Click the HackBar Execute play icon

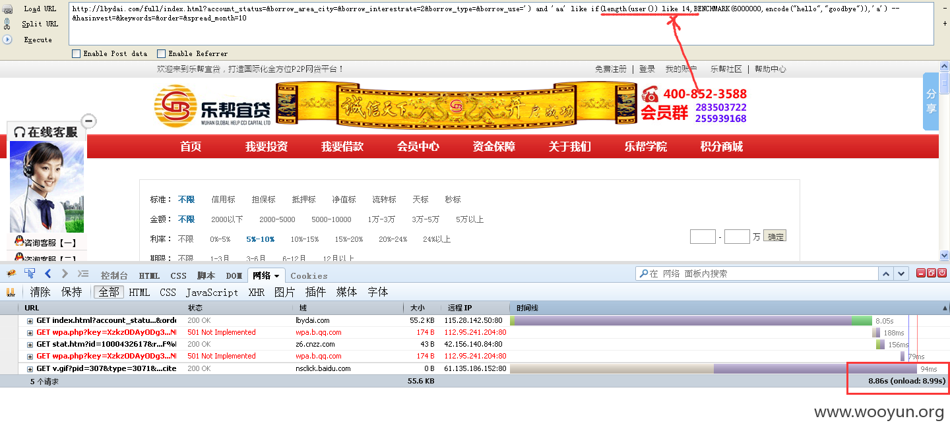coord(7,40)
